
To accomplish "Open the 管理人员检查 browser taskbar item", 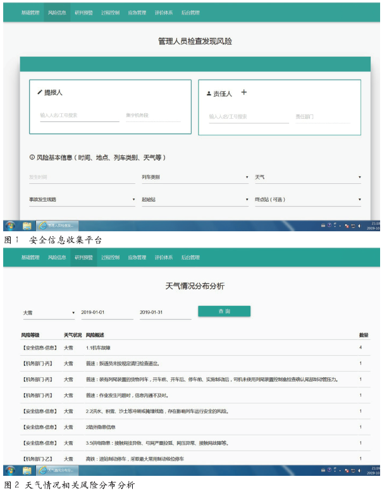I will tap(57, 226).
